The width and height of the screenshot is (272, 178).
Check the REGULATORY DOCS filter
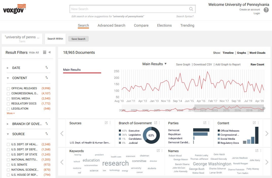[8, 104]
